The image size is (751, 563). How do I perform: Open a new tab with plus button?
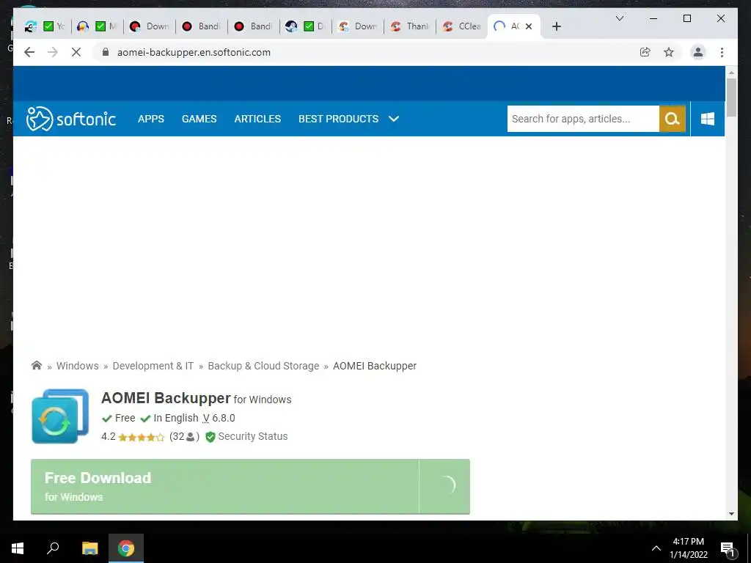pyautogui.click(x=556, y=26)
